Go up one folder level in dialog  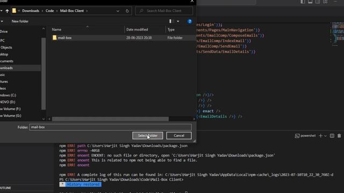(x=7, y=11)
